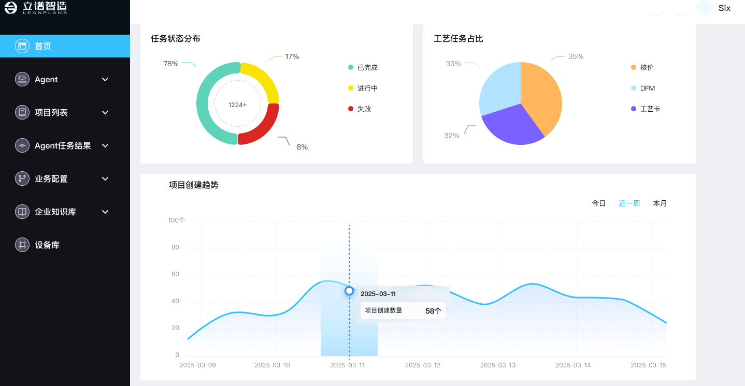Screen dimensions: 745x386
Task: Switch to the 今日 time filter
Action: point(598,203)
